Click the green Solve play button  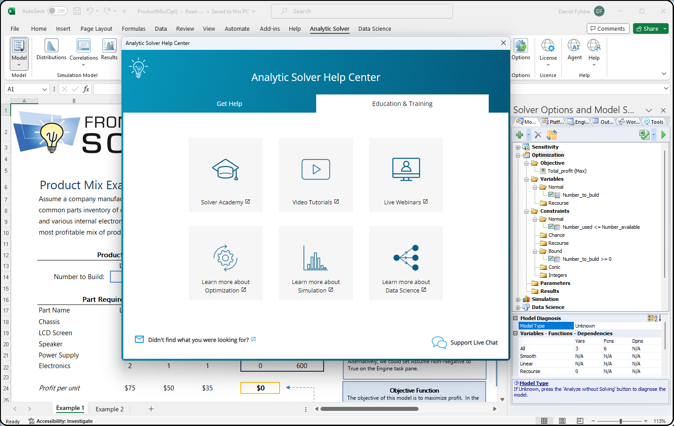[x=663, y=135]
